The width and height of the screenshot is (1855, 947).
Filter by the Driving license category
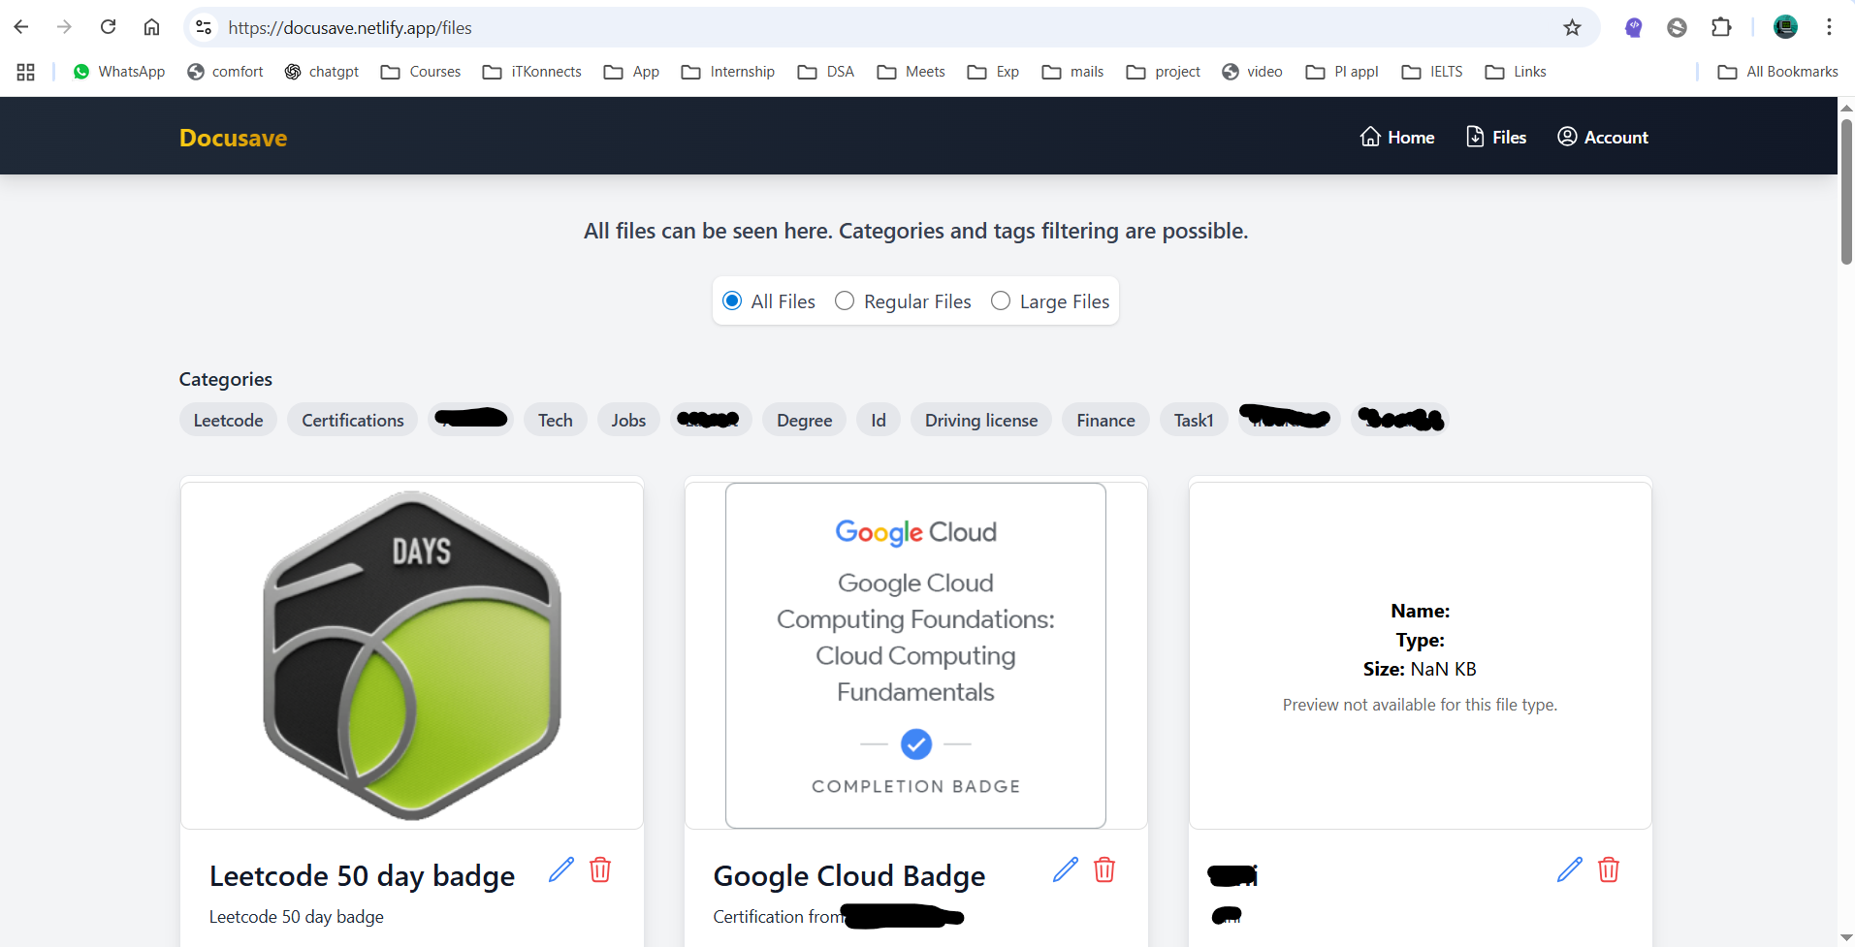coord(981,420)
